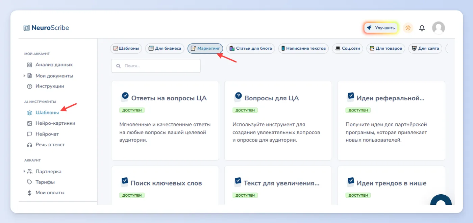
Task: Switch to the Для товаров tab
Action: click(386, 48)
